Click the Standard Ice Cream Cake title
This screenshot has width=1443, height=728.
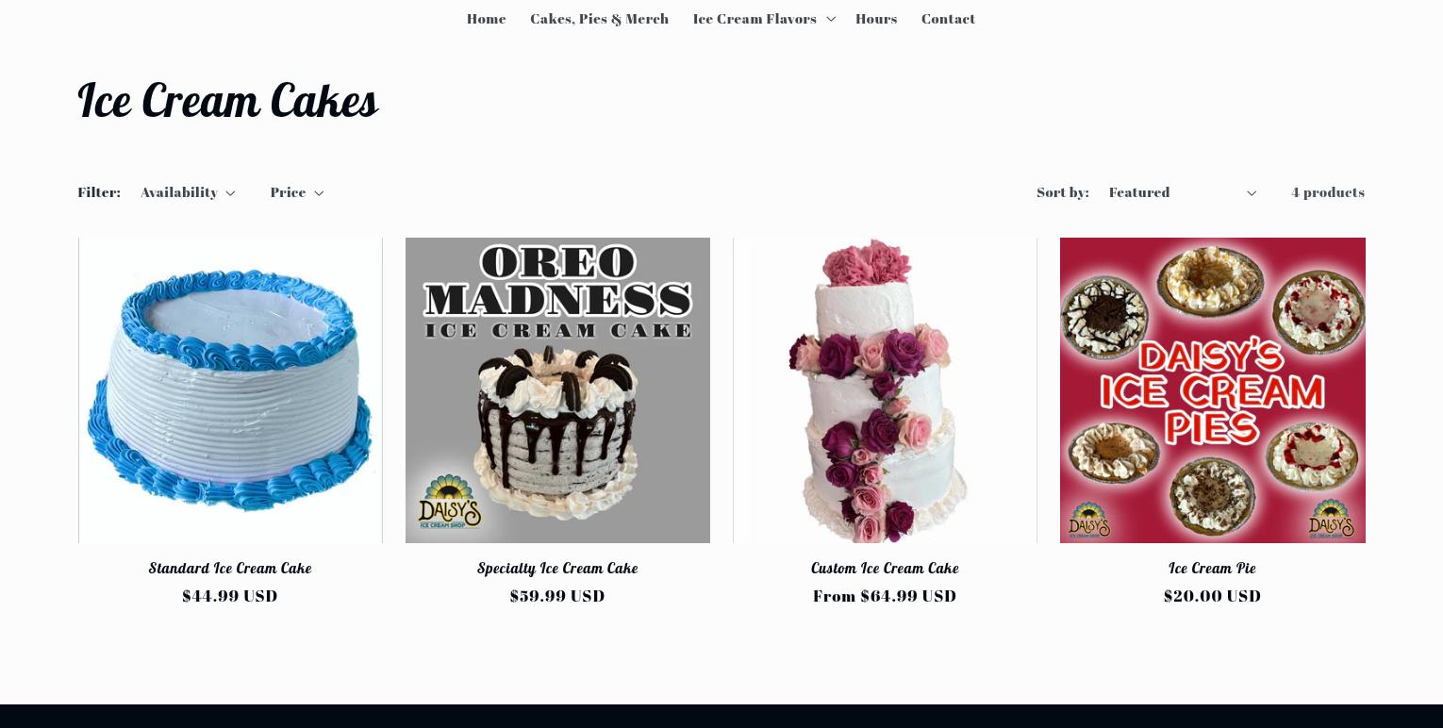tap(230, 568)
